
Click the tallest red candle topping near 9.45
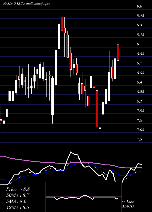point(62,24)
